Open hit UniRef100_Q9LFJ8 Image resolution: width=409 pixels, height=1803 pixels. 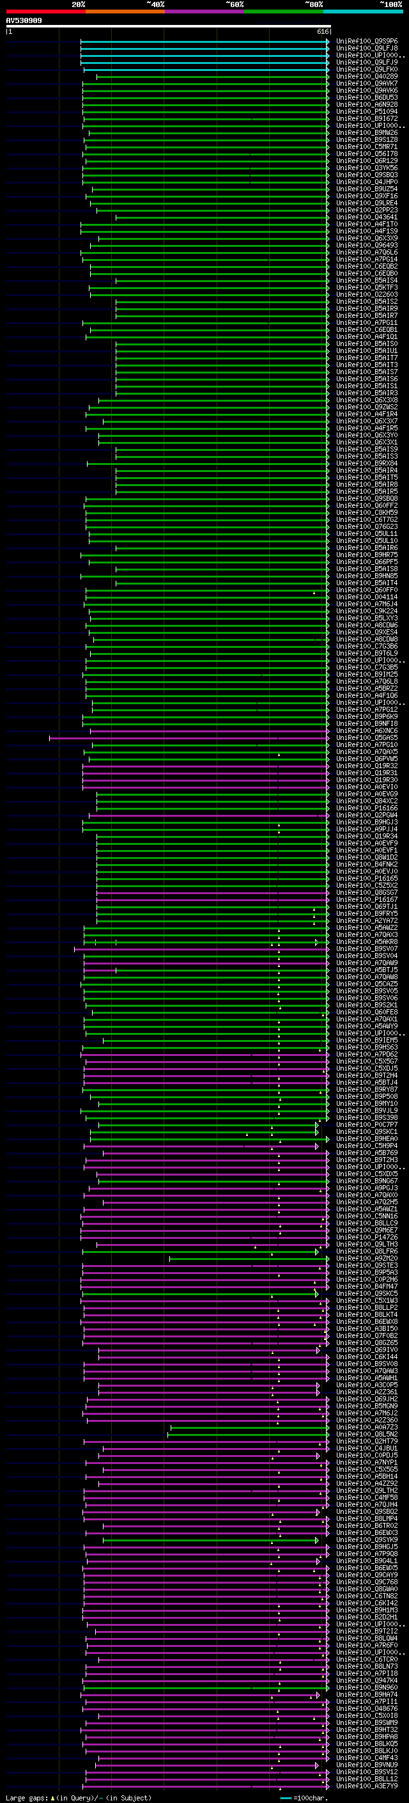(367, 49)
